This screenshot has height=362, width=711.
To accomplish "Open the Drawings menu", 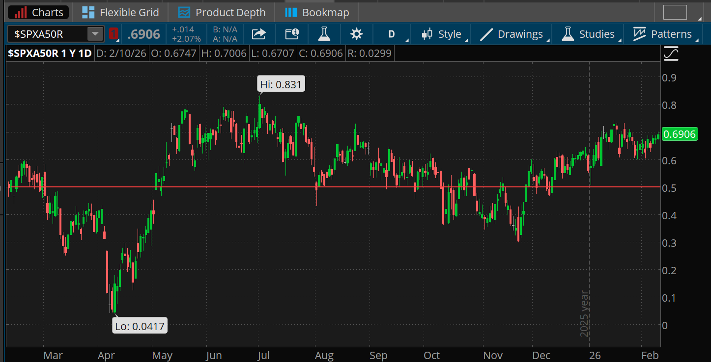I will pos(512,34).
